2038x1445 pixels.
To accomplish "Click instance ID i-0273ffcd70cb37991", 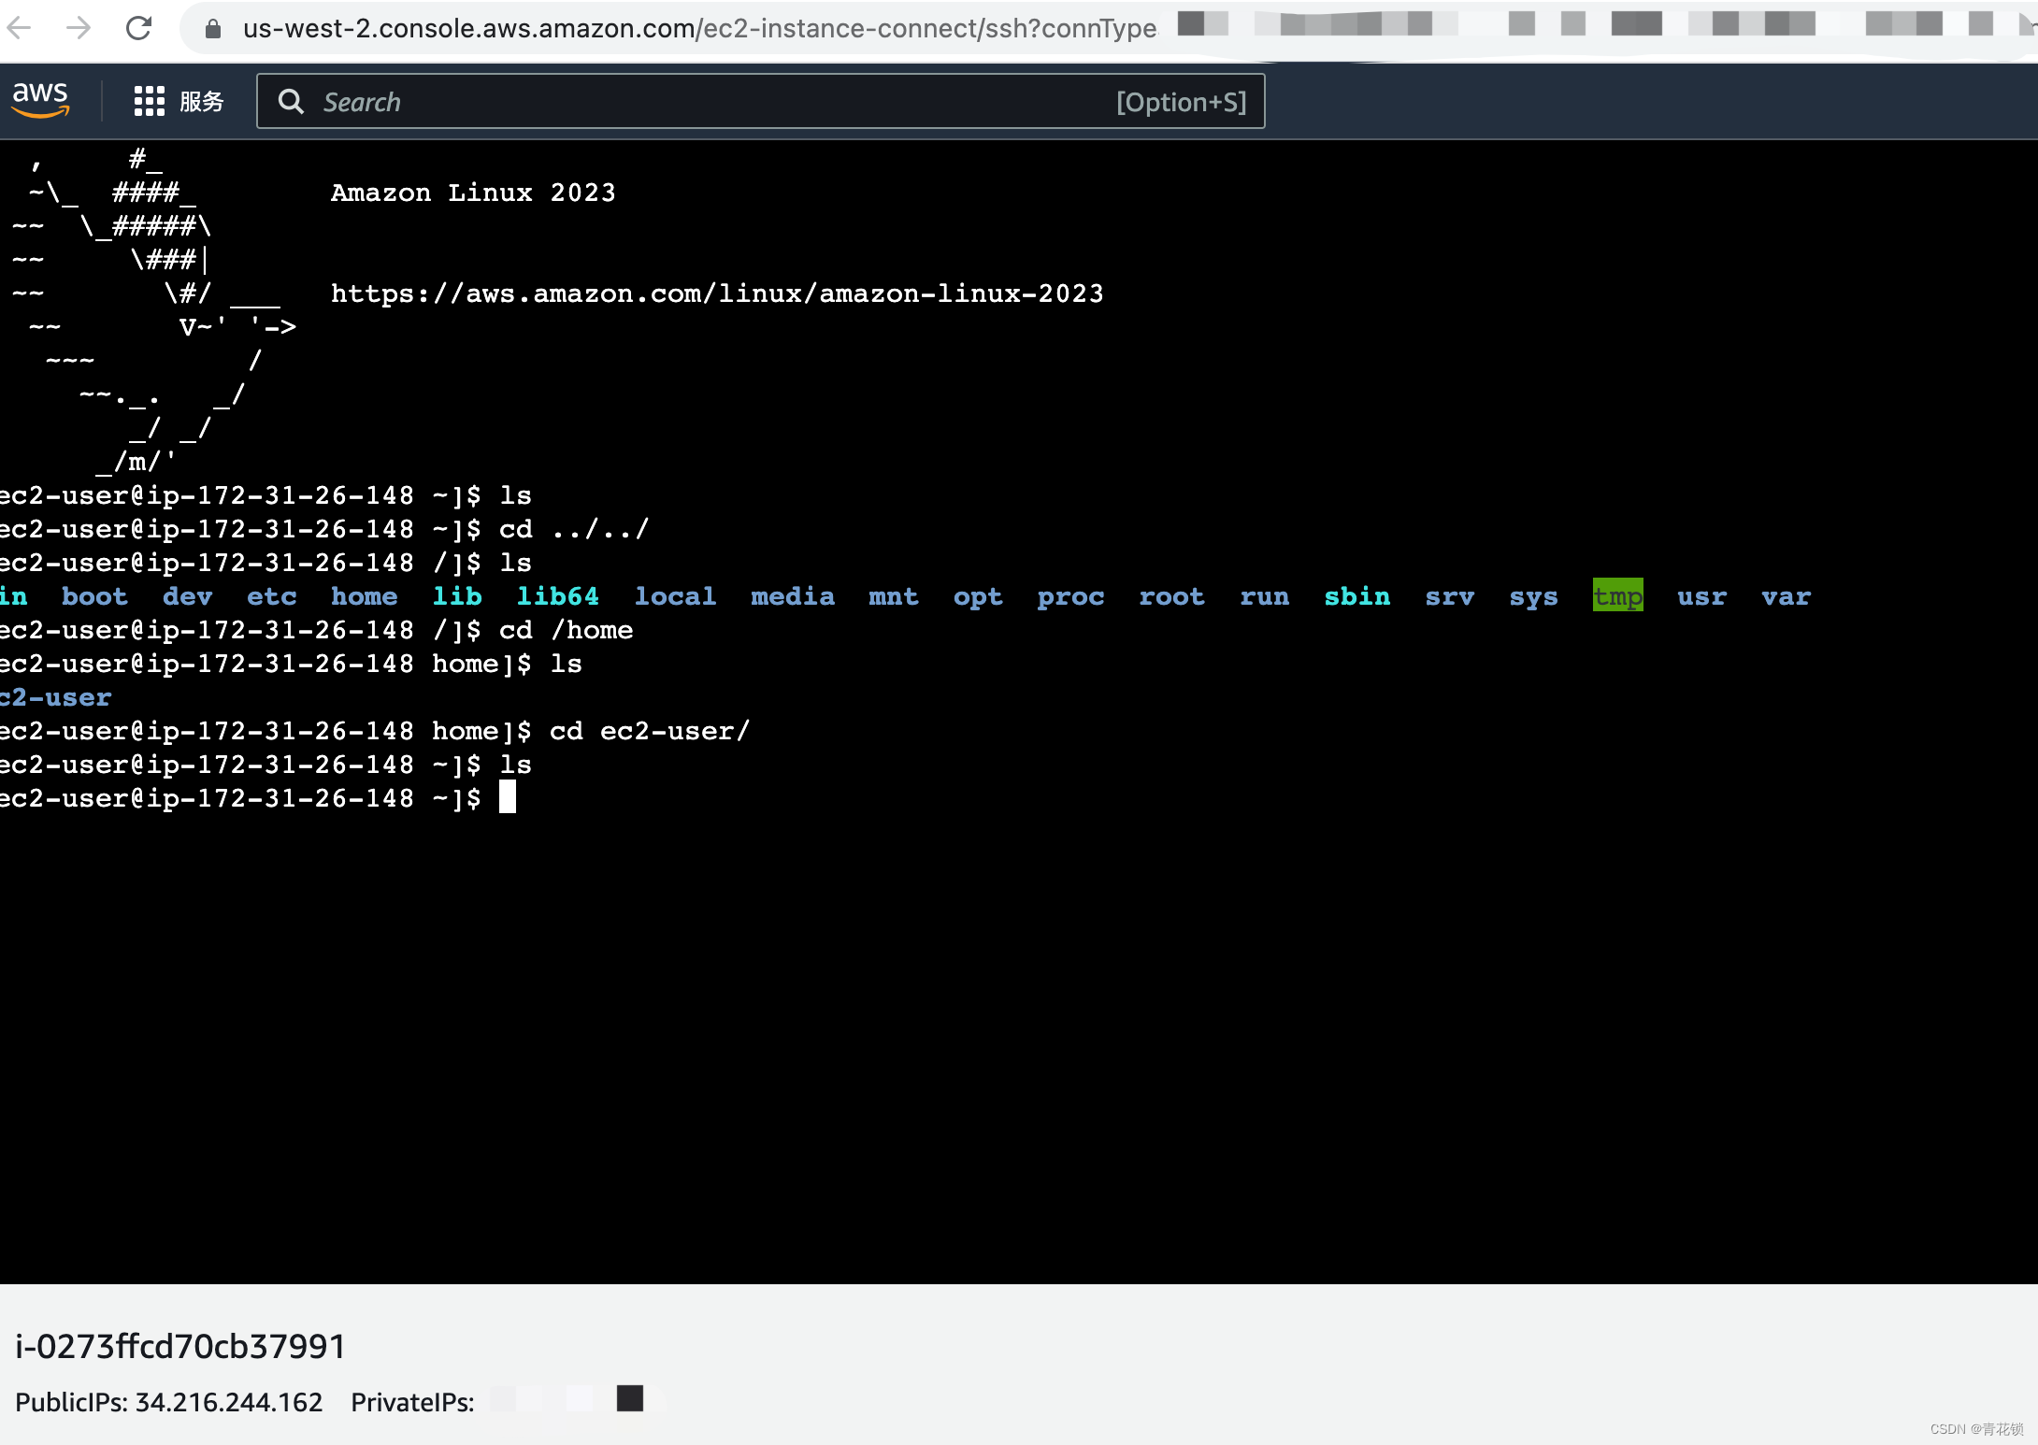I will pos(180,1346).
